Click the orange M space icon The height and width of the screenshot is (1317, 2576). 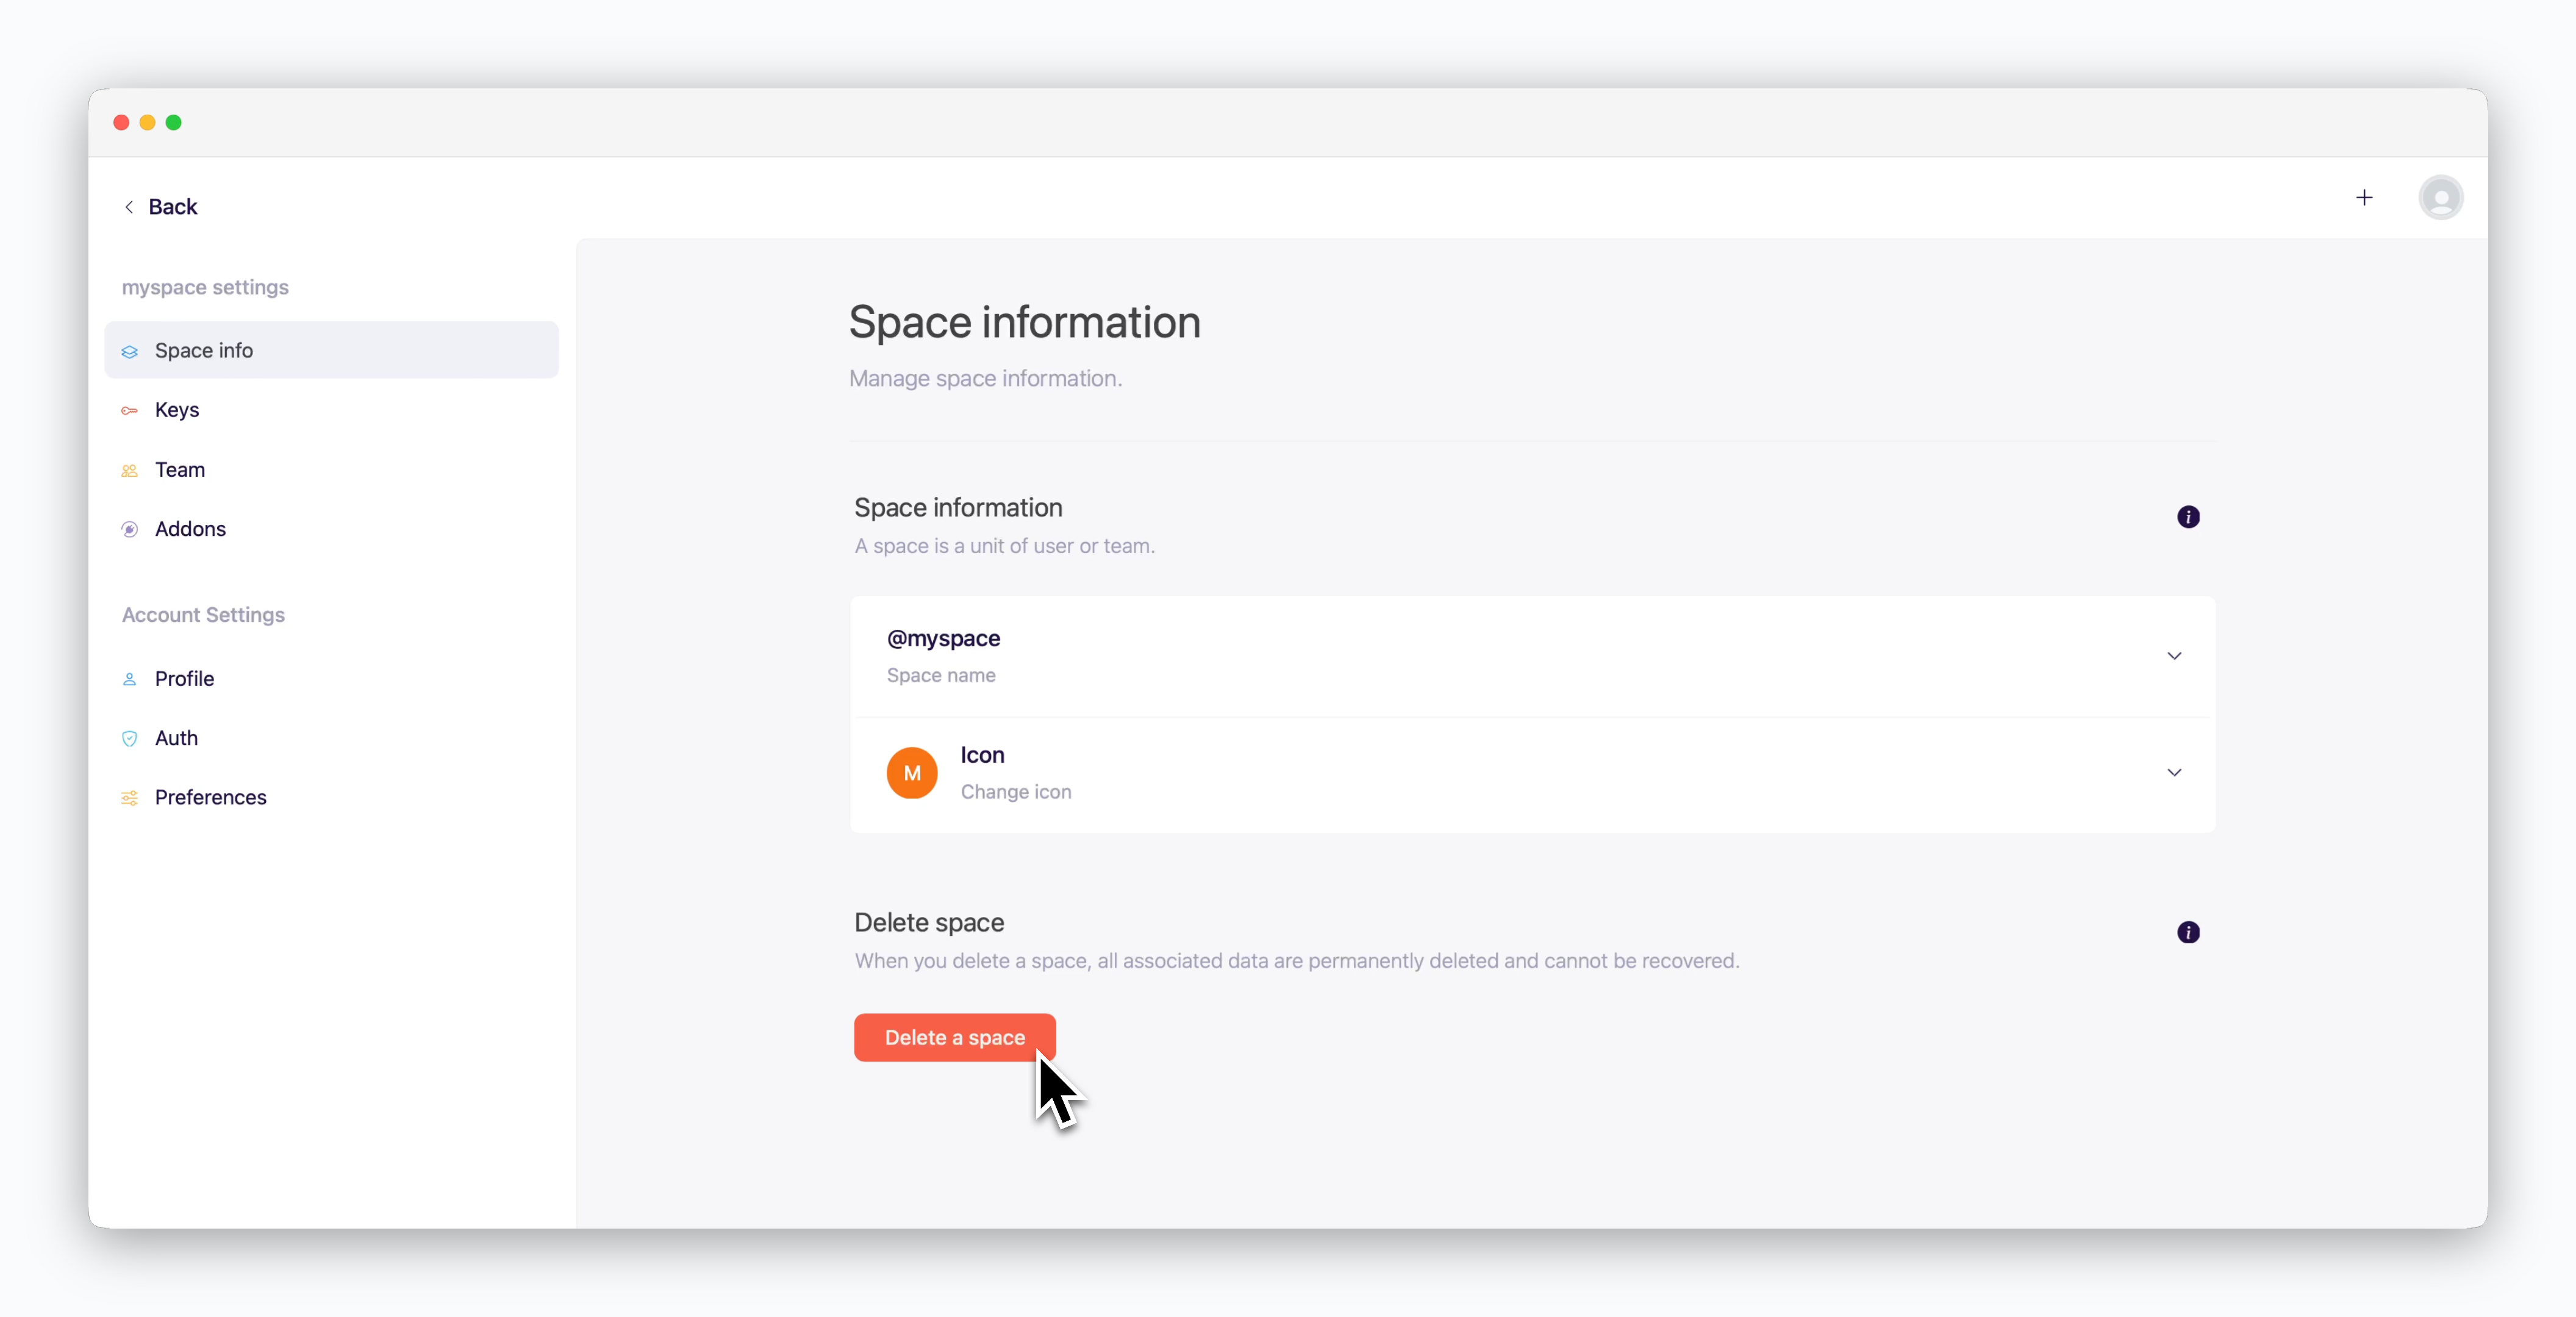912,773
